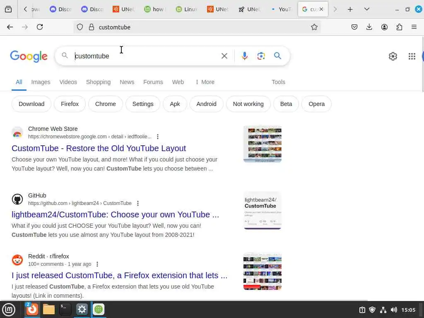The width and height of the screenshot is (424, 318).
Task: Switch to the Web results tab
Action: 178,82
